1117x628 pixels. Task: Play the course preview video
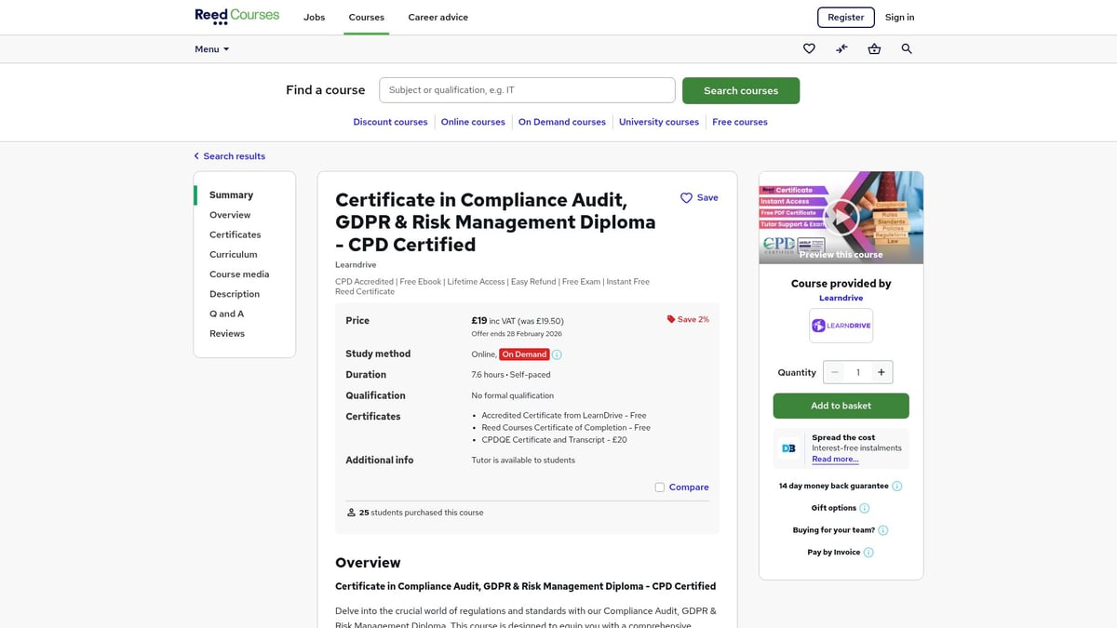click(841, 217)
